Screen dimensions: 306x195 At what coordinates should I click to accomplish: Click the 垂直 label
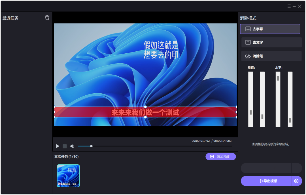point(251,68)
